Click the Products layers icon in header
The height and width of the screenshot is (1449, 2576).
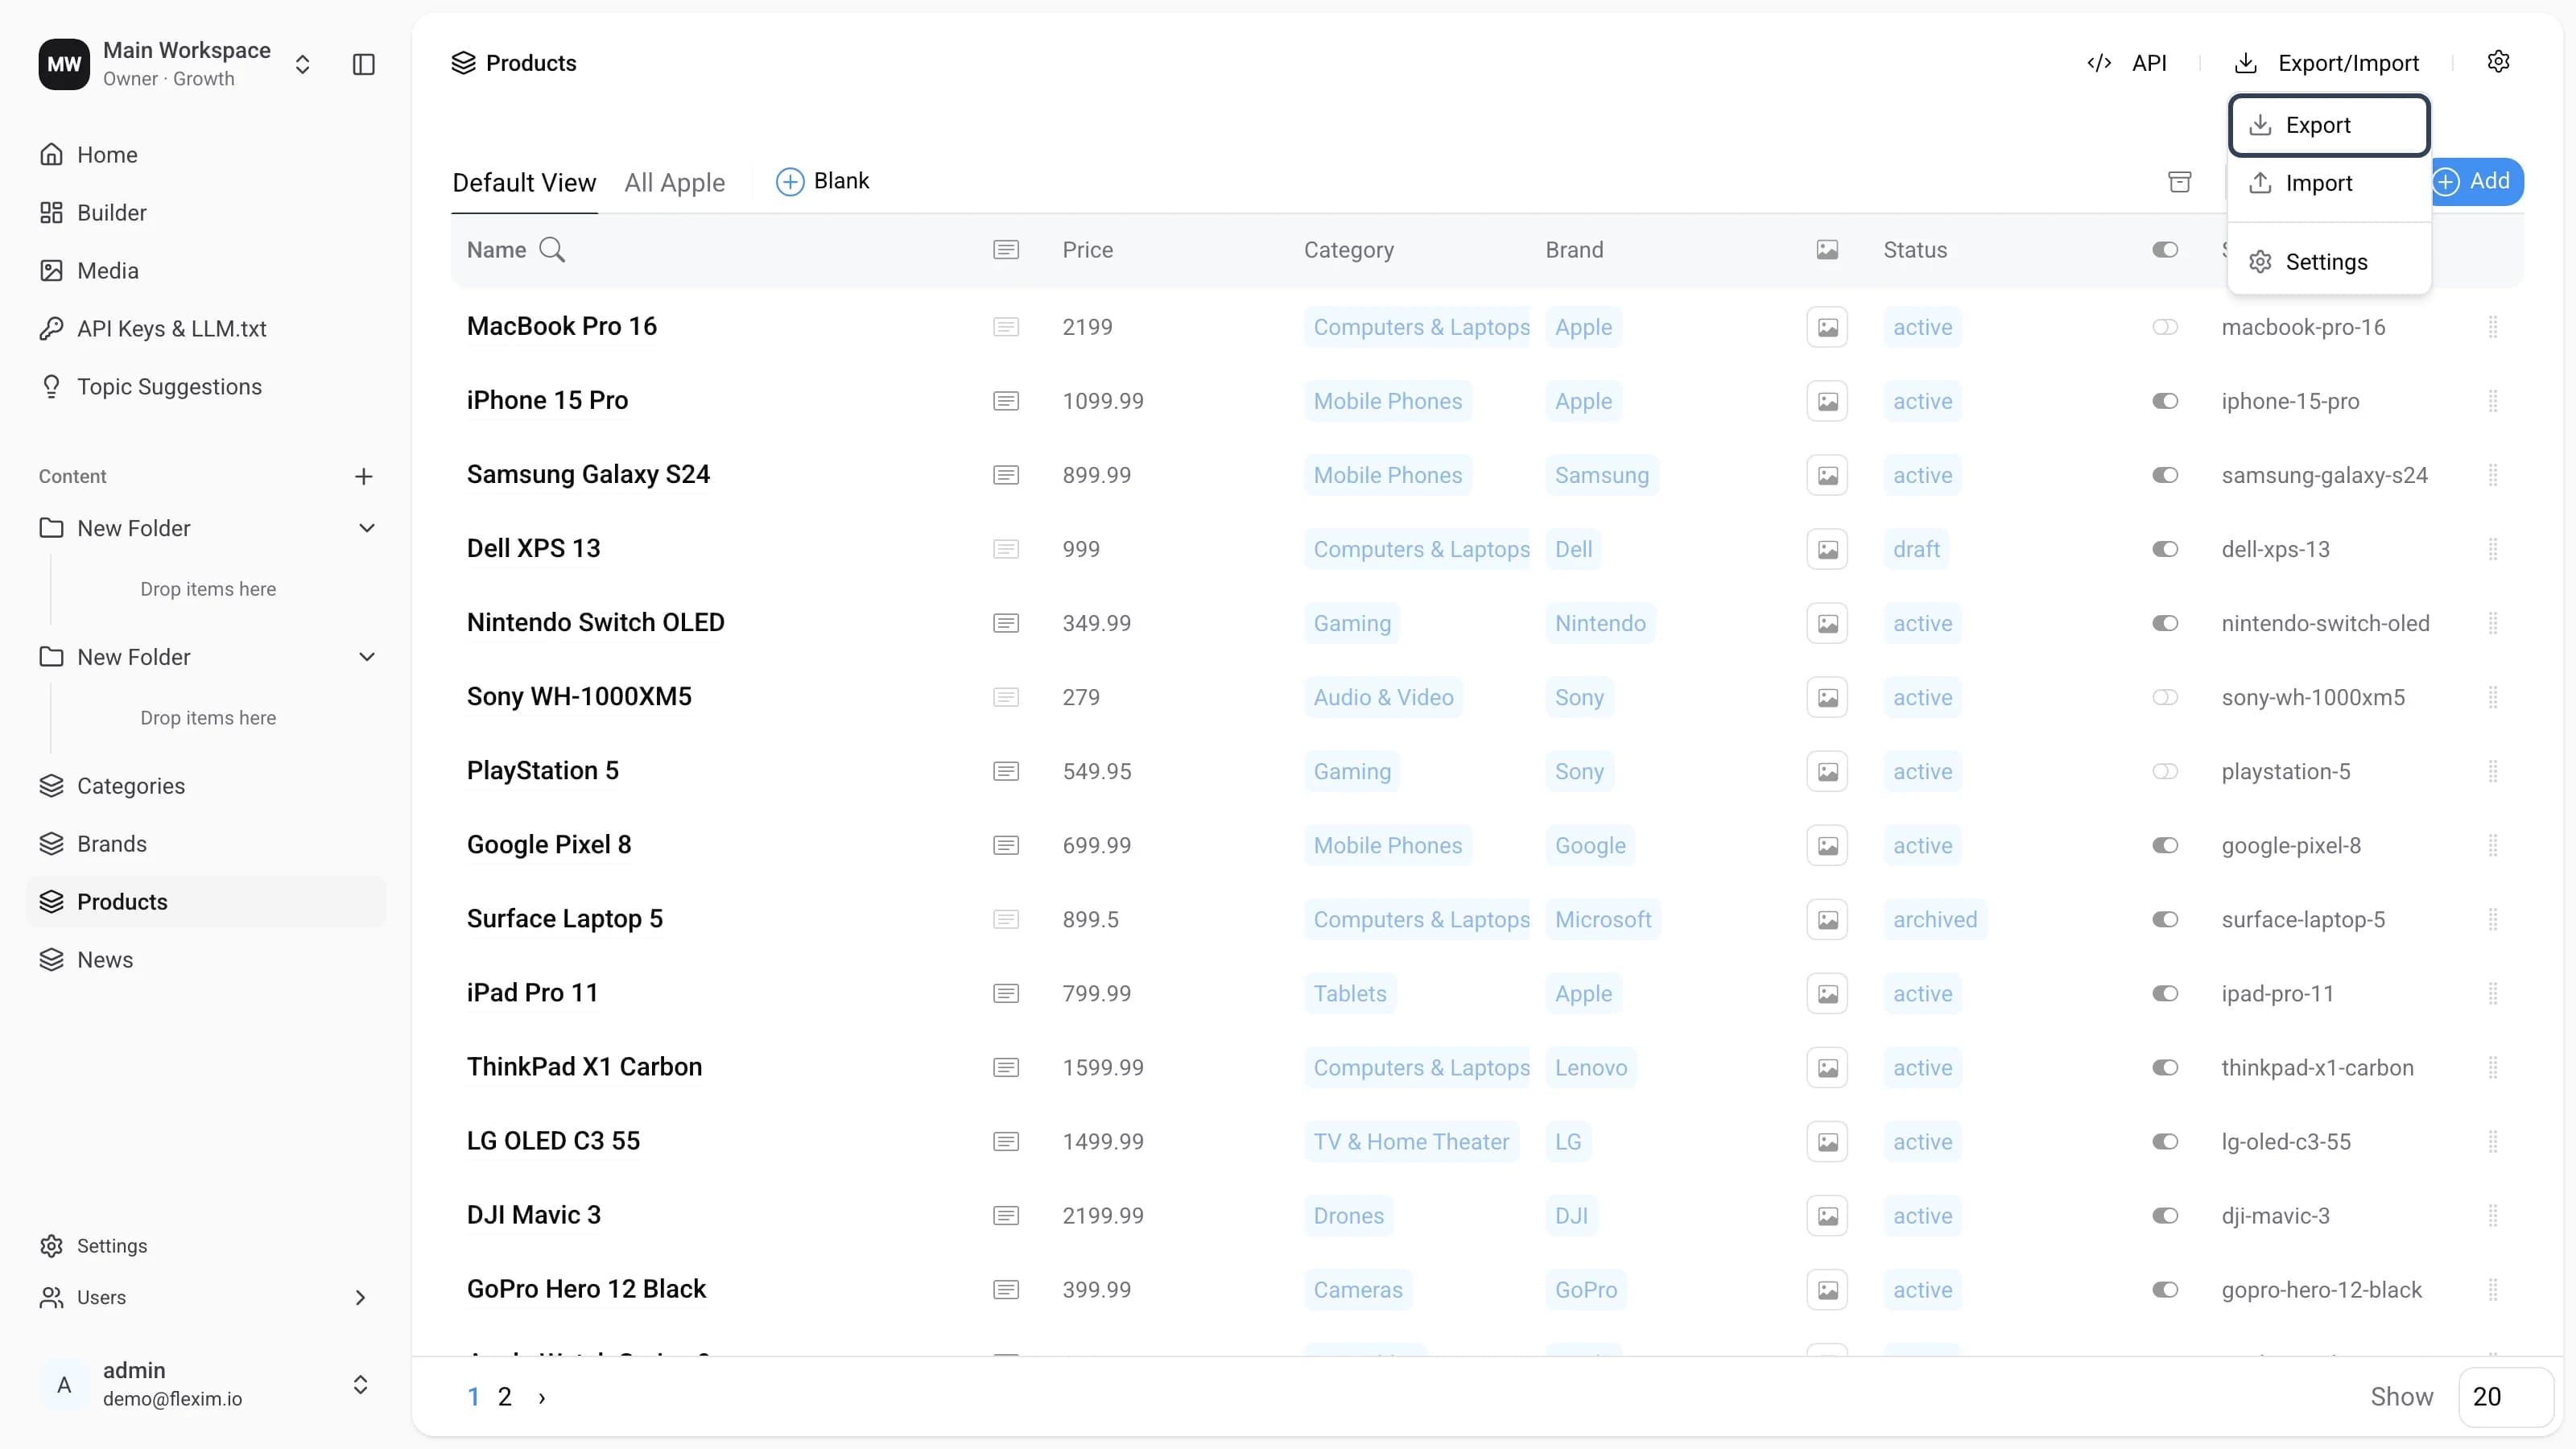(x=463, y=63)
